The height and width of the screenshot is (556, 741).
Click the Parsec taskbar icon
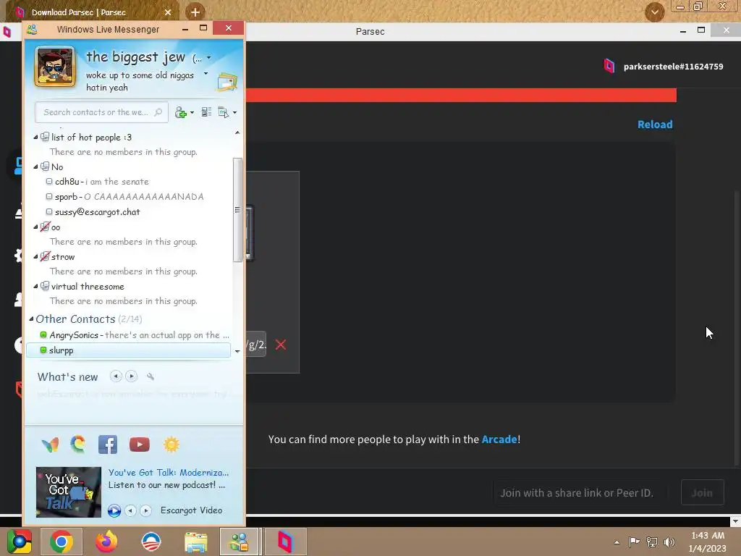pyautogui.click(x=285, y=542)
